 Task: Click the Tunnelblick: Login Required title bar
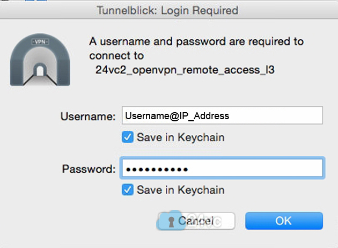click(x=169, y=10)
